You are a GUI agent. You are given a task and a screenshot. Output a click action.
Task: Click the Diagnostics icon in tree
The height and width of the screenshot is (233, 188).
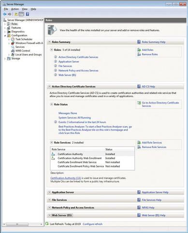pyautogui.click(x=9, y=32)
